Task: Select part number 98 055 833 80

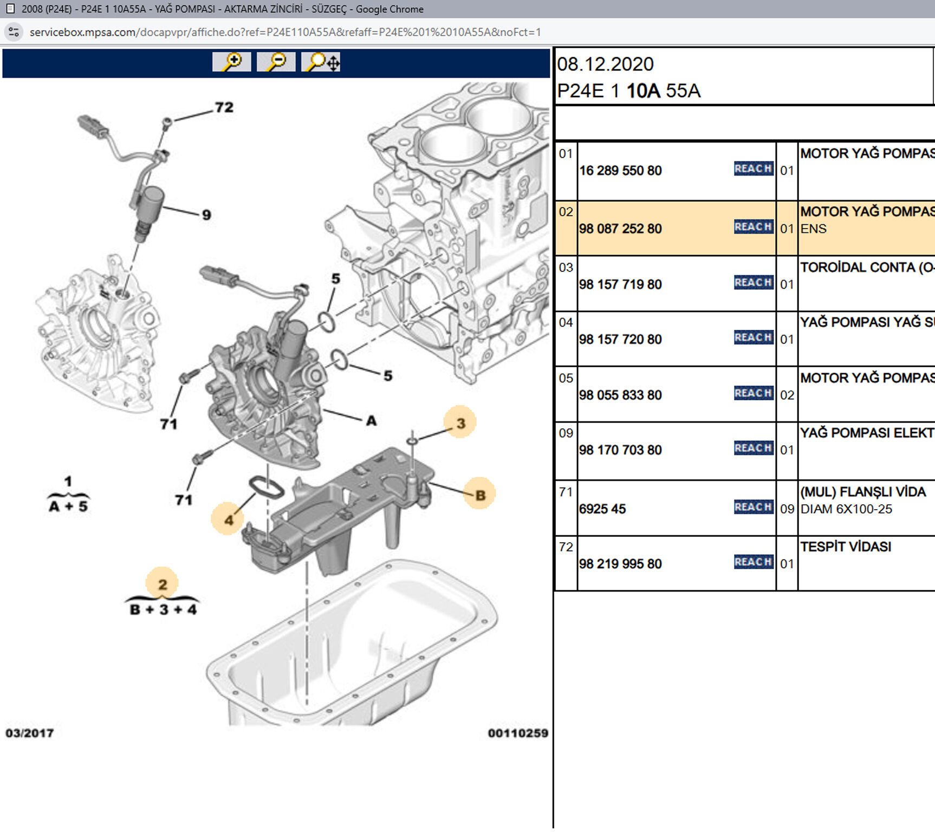Action: (620, 395)
